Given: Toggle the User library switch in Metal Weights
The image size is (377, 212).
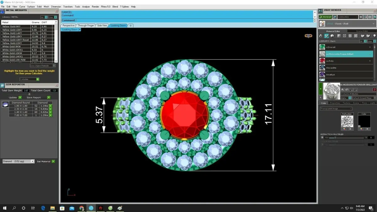Looking at the screenshot, I should 52,17.
